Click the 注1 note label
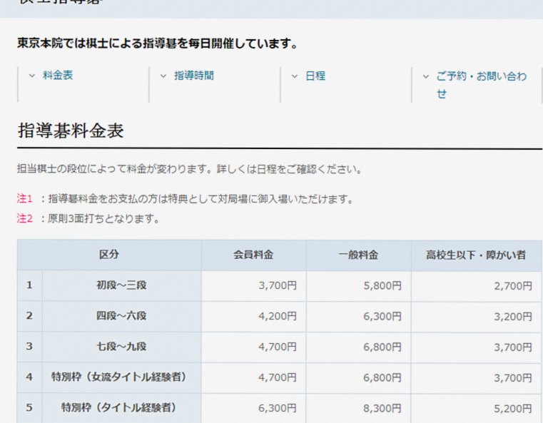Viewport: 543px width, 423px height. pyautogui.click(x=24, y=199)
